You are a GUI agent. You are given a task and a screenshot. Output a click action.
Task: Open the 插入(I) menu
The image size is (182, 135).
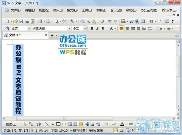click(x=58, y=10)
